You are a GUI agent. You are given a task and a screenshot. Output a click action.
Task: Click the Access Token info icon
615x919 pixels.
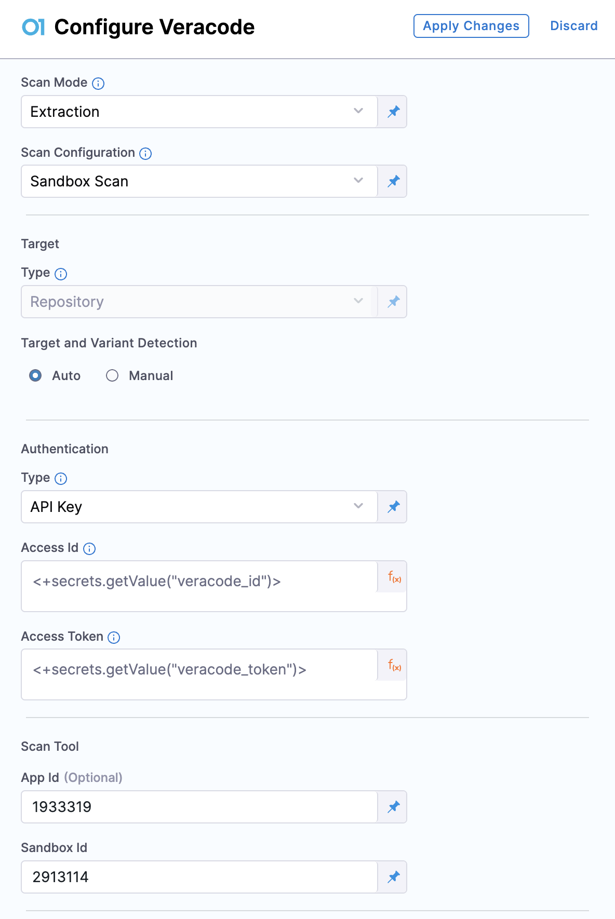(114, 638)
